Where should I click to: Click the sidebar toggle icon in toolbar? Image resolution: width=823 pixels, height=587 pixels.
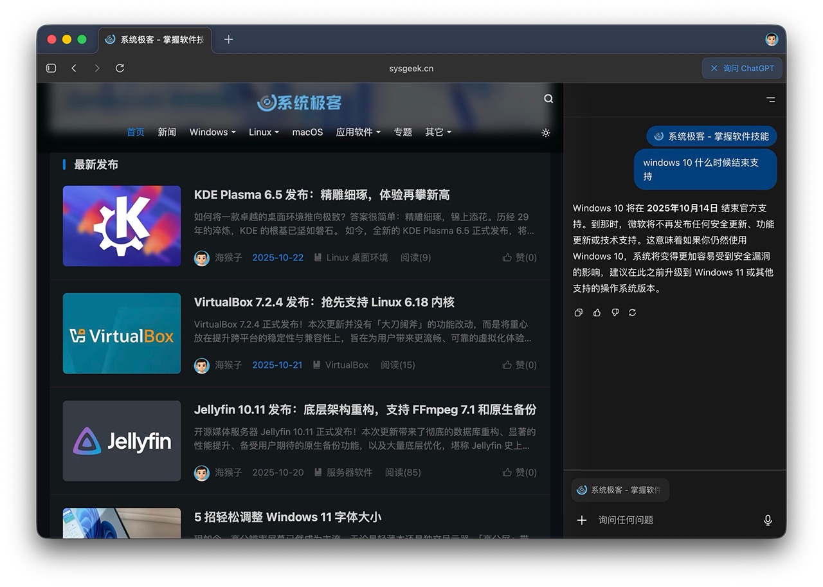51,68
